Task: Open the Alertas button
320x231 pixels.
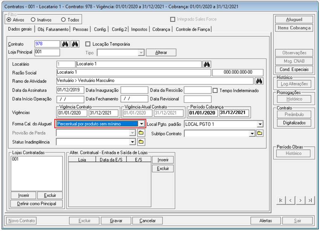Action: pos(265,220)
